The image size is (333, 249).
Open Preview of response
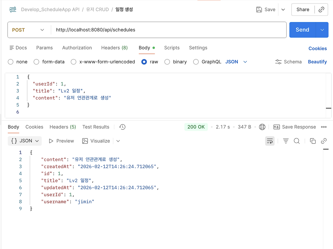point(61,141)
